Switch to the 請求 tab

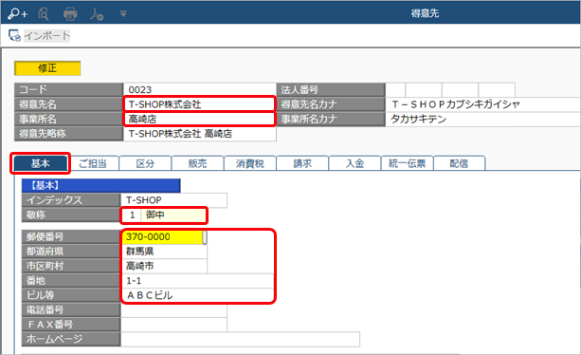point(302,163)
